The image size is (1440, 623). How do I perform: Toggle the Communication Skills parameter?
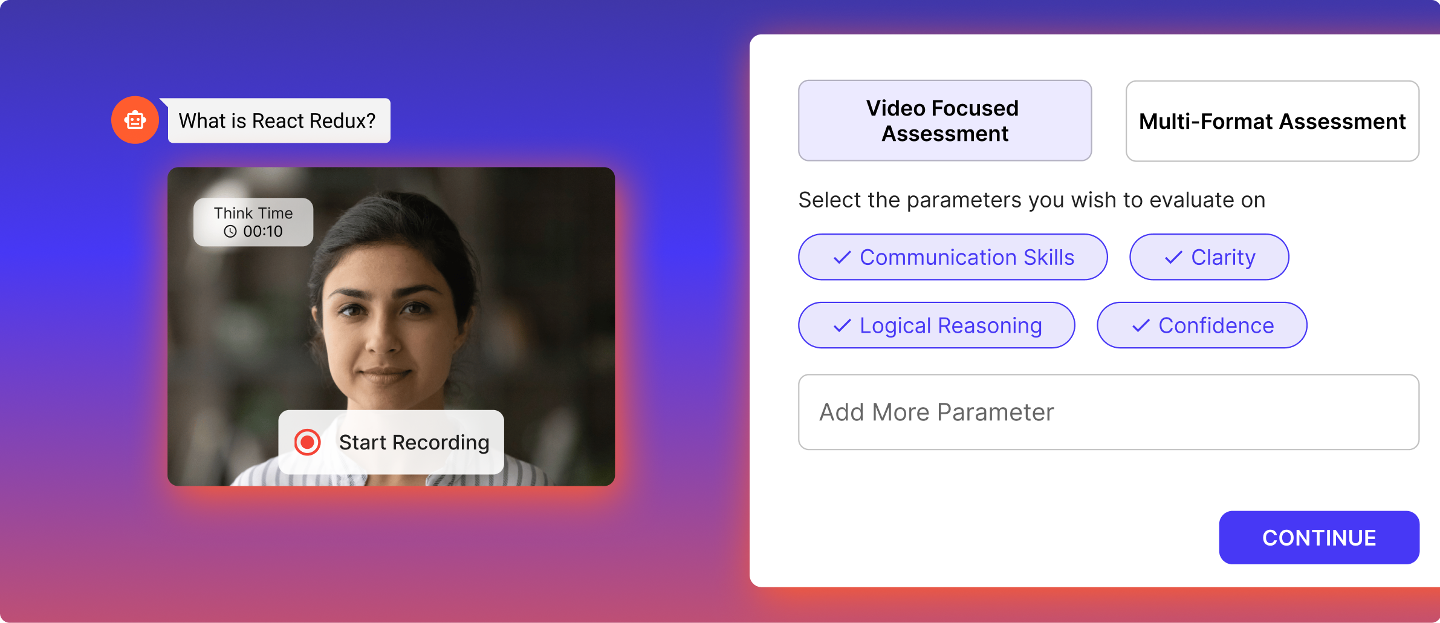953,257
